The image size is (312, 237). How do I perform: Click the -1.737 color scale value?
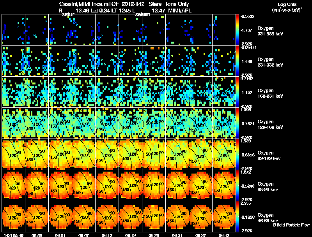click(247, 30)
